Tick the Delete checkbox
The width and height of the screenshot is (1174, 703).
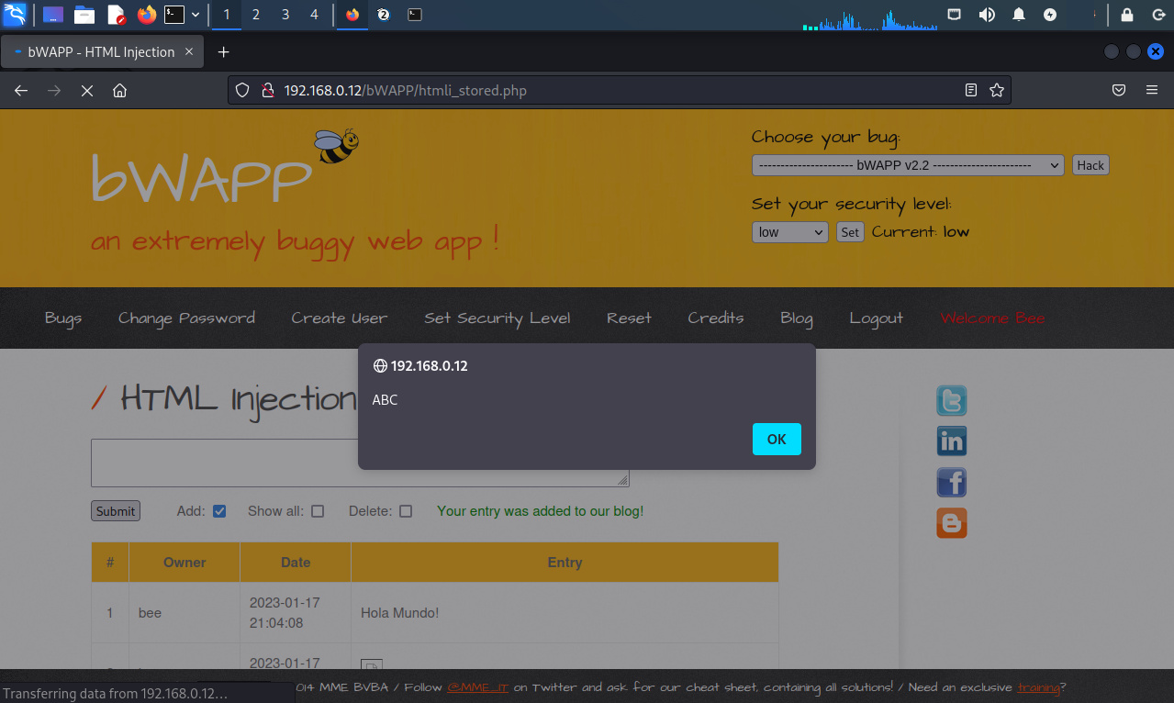point(406,511)
